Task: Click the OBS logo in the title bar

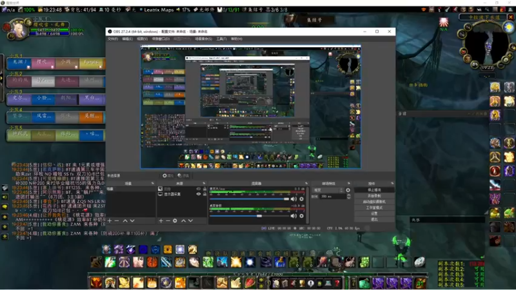Action: click(x=110, y=32)
